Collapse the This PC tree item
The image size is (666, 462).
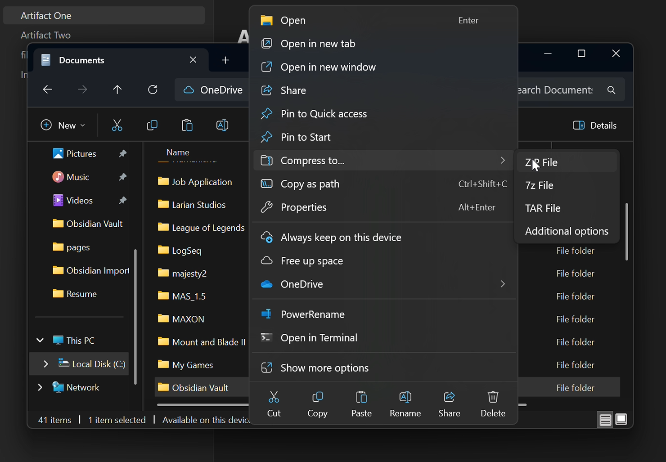coord(40,340)
